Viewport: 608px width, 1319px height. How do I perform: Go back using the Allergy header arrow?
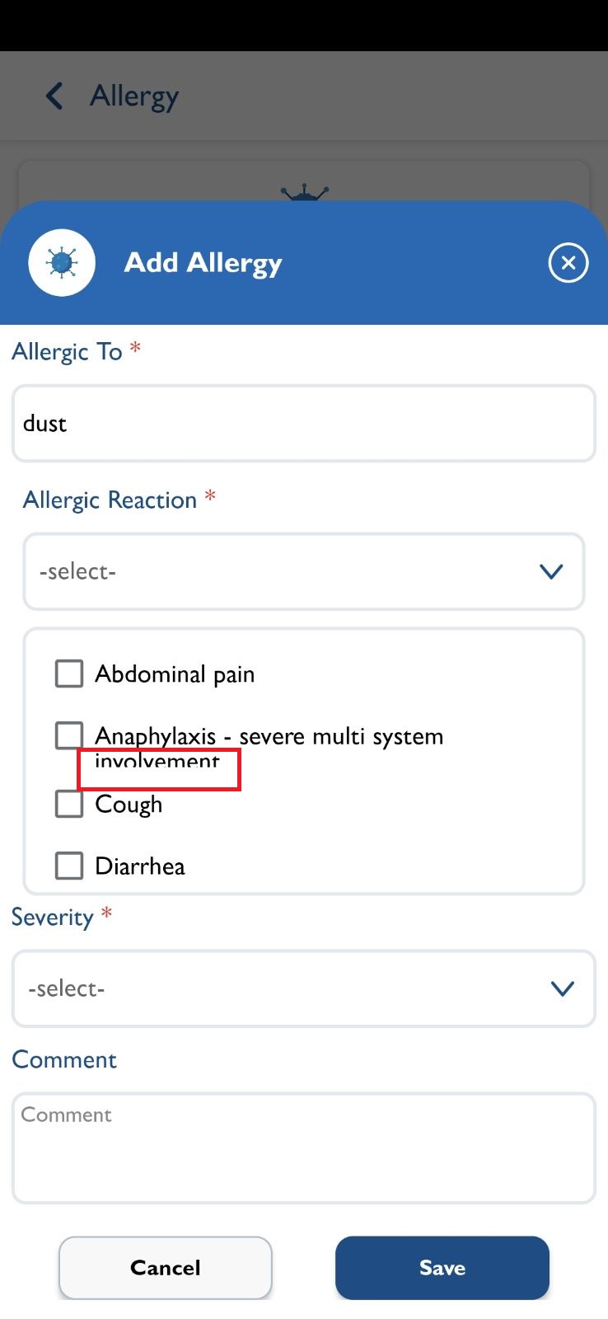tap(54, 96)
